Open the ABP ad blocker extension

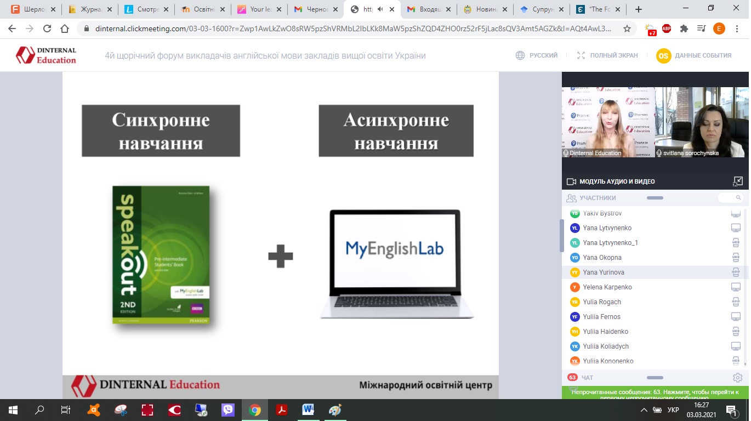pyautogui.click(x=667, y=29)
